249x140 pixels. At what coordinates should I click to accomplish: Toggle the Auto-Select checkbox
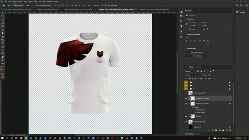pos(15,5)
